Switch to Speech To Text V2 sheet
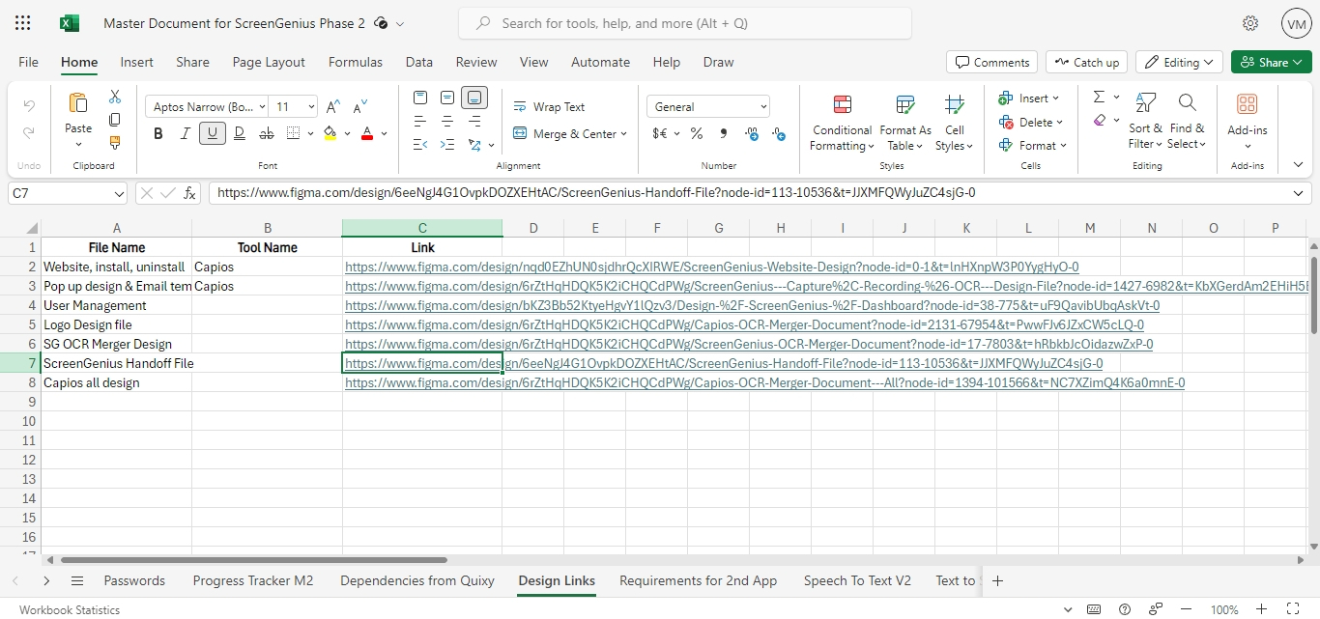This screenshot has width=1320, height=619. pyautogui.click(x=857, y=580)
